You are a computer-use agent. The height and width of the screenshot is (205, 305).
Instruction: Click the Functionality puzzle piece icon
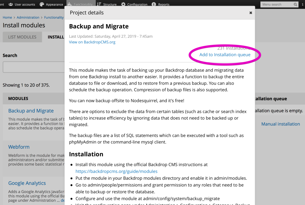70,4
